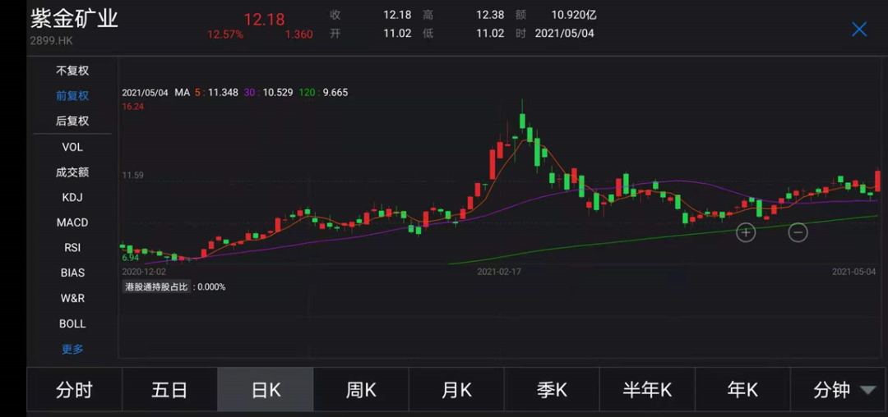This screenshot has height=417, width=888.
Task: Close the chart with X icon
Action: click(859, 30)
